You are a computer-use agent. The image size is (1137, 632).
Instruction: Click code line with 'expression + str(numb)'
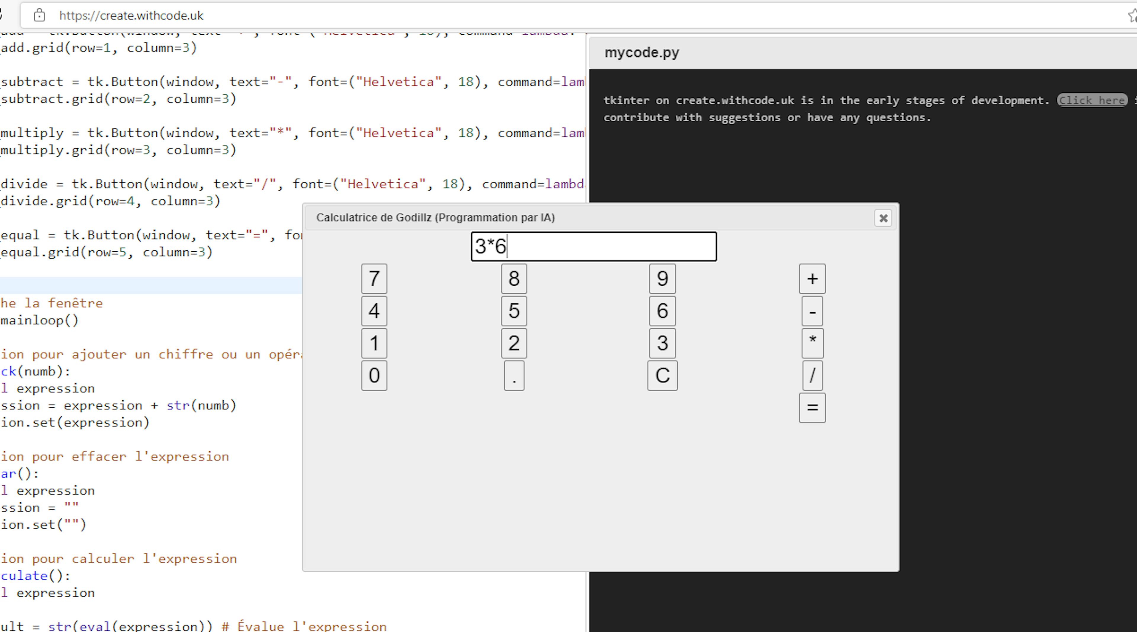pos(118,406)
